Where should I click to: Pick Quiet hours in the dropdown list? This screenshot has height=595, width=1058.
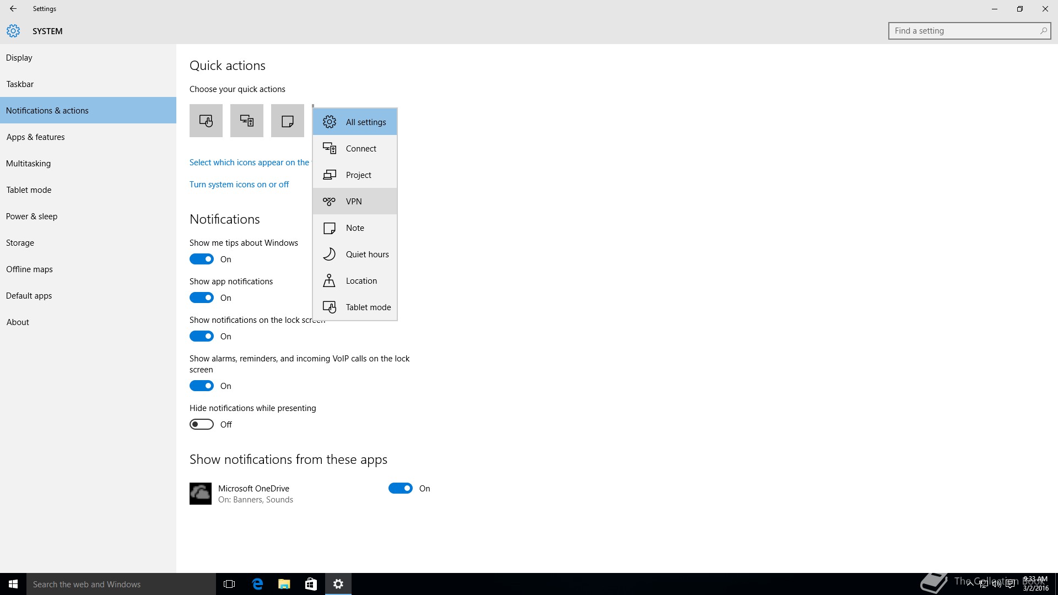(x=355, y=255)
